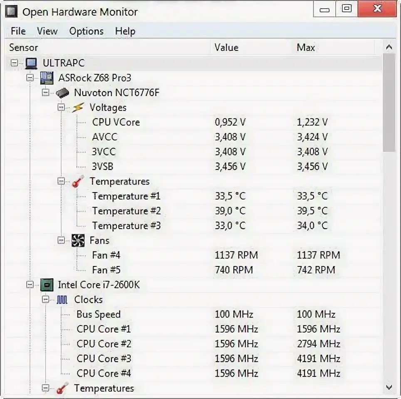
Task: Select the Temperature #3 row
Action: click(x=194, y=226)
